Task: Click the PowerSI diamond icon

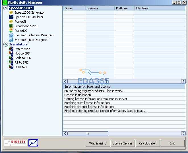Action: tap(11, 22)
